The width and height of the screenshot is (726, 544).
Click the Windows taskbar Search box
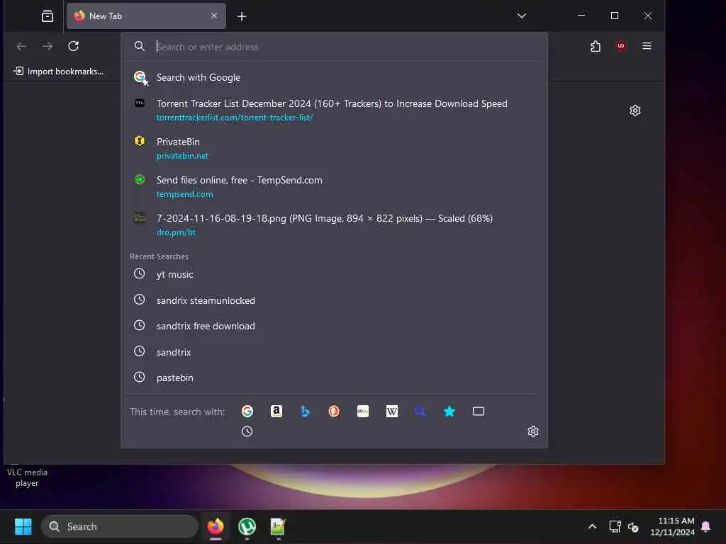point(120,526)
